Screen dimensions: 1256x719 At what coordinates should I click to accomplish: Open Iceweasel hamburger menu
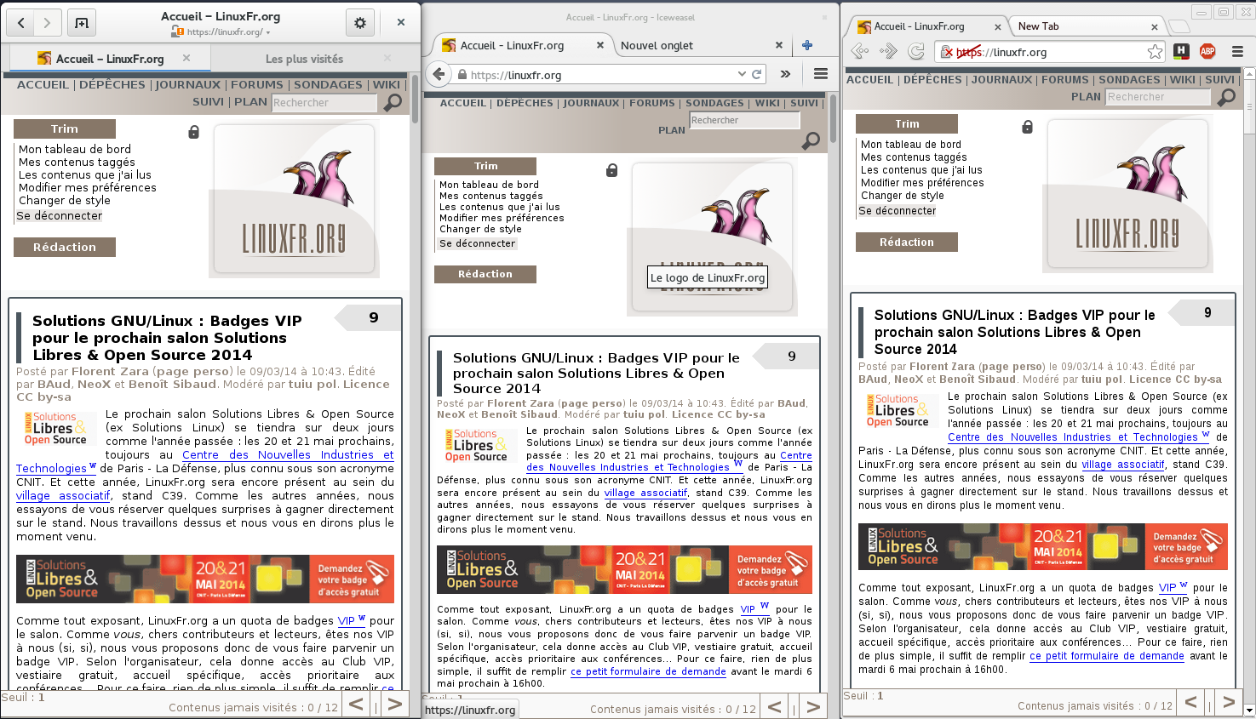coord(821,74)
